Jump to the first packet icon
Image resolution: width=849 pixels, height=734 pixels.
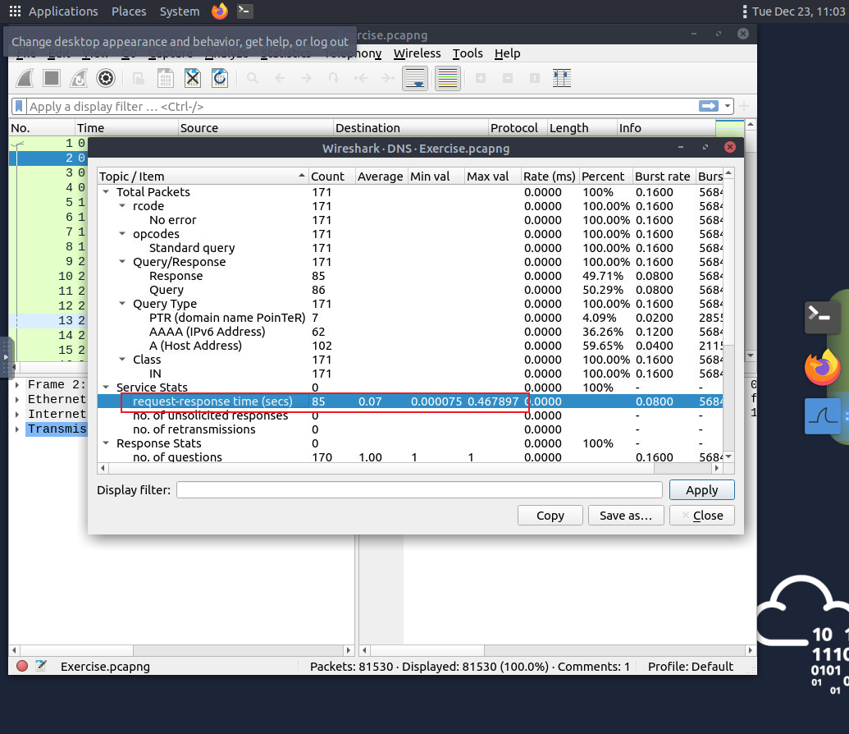pyautogui.click(x=361, y=79)
